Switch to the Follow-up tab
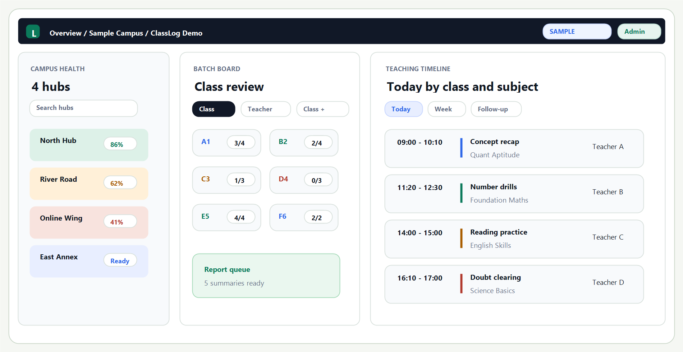The width and height of the screenshot is (683, 352). [x=496, y=109]
